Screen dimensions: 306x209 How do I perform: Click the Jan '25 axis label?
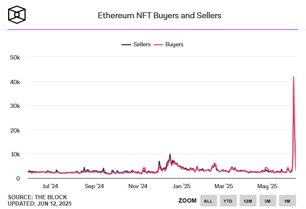pyautogui.click(x=182, y=186)
